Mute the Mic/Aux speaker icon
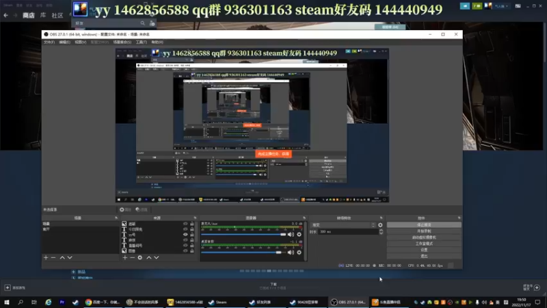The width and height of the screenshot is (547, 308). point(291,234)
